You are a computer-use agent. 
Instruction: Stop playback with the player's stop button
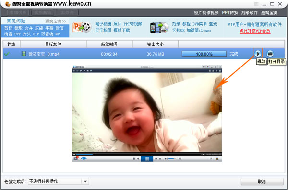click(x=134, y=159)
